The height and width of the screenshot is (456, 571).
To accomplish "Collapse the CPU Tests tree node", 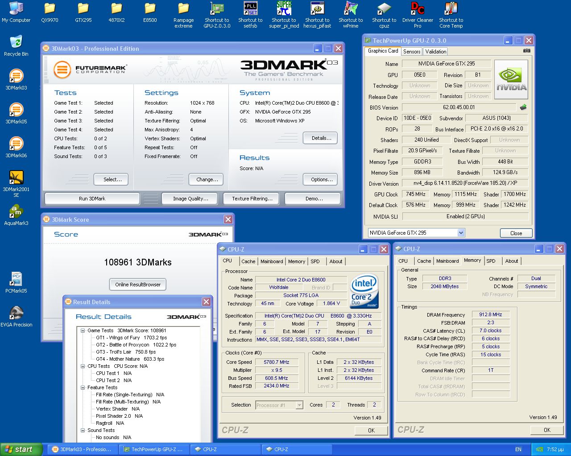I will click(83, 366).
